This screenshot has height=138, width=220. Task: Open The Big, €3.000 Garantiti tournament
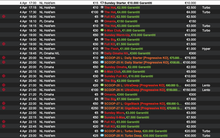[x=122, y=40]
